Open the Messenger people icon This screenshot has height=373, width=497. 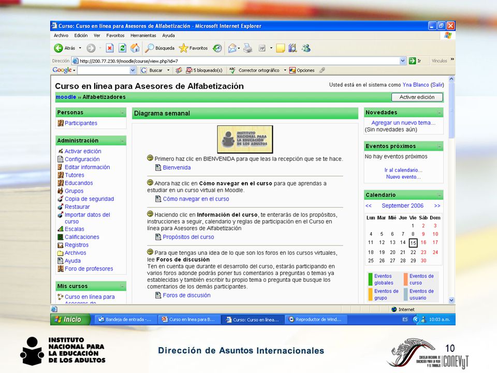pos(306,48)
